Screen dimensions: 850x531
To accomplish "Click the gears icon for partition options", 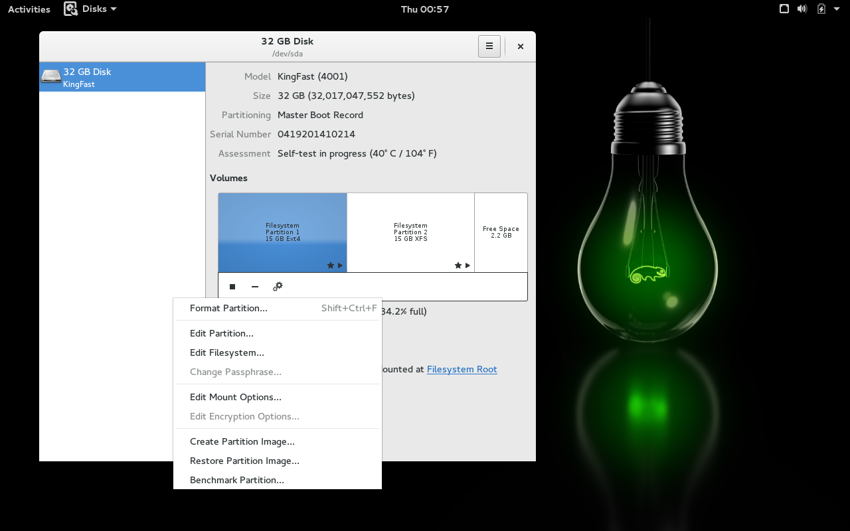I will (278, 287).
